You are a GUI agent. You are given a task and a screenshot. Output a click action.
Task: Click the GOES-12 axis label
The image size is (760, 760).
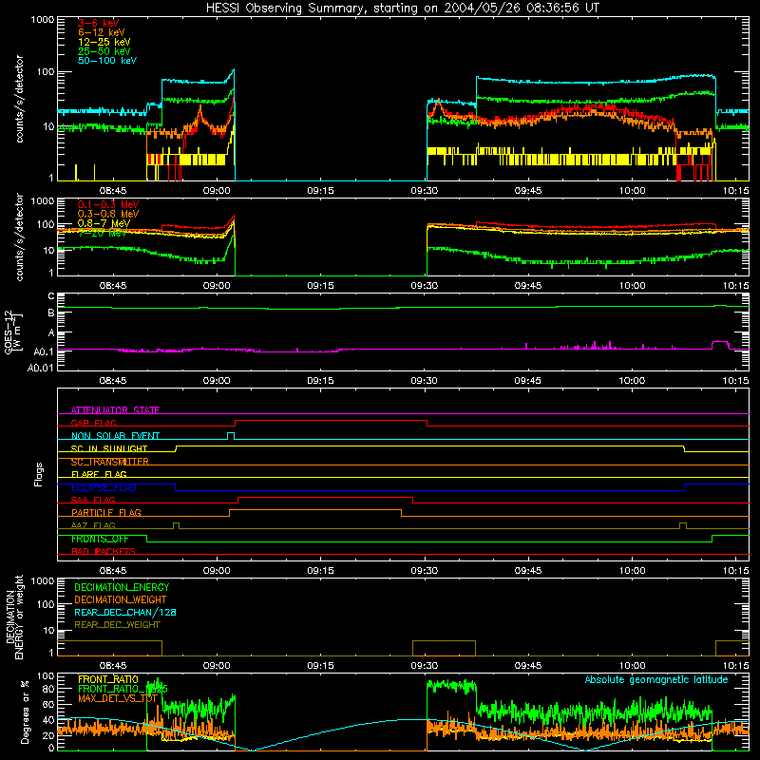tap(13, 332)
